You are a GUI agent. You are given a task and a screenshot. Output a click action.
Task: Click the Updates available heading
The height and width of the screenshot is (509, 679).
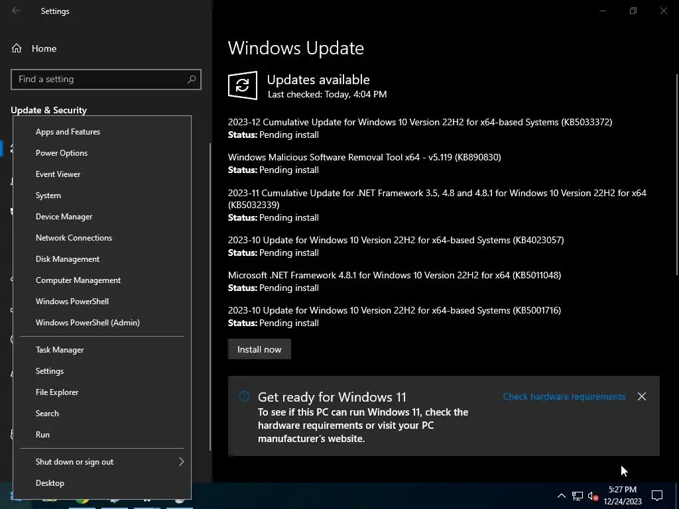318,80
